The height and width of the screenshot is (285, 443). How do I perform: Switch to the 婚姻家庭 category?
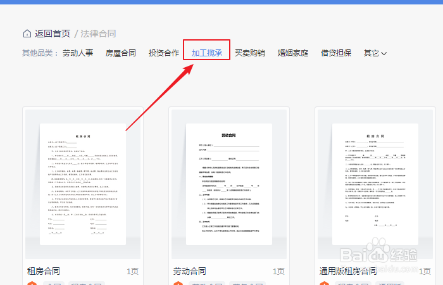[x=292, y=53]
